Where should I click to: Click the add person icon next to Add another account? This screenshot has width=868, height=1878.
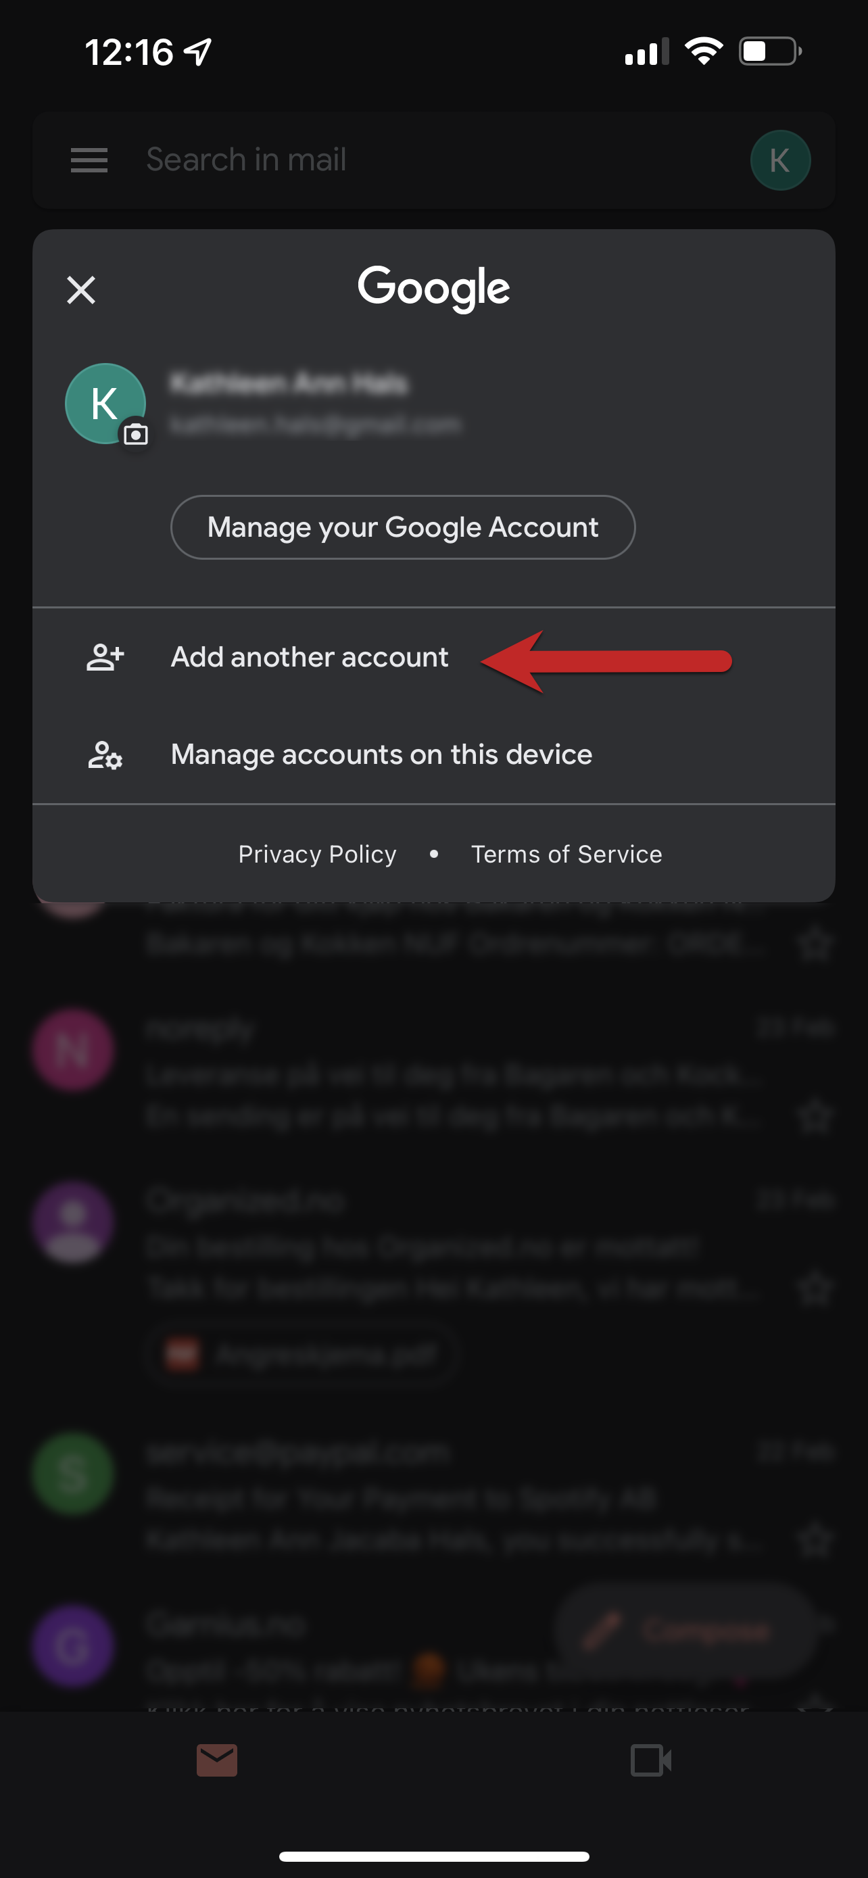(104, 656)
